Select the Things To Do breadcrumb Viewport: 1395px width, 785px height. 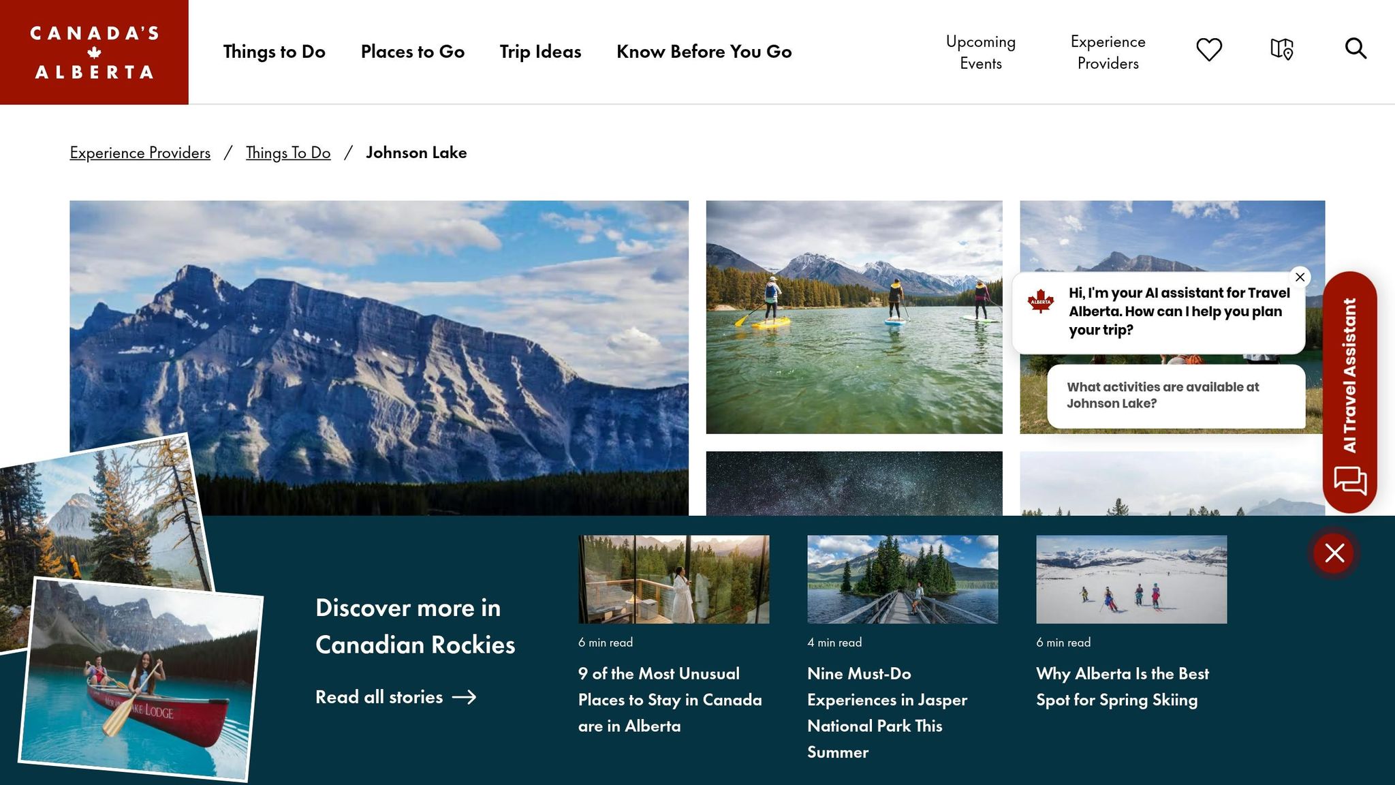(x=288, y=153)
